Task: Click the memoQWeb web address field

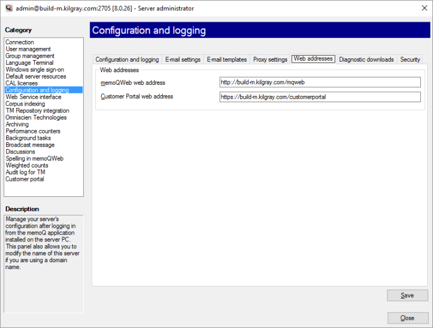Action: coord(320,82)
